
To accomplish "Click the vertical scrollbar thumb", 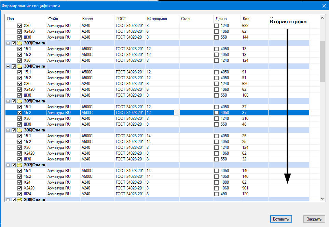I will [x=322, y=61].
